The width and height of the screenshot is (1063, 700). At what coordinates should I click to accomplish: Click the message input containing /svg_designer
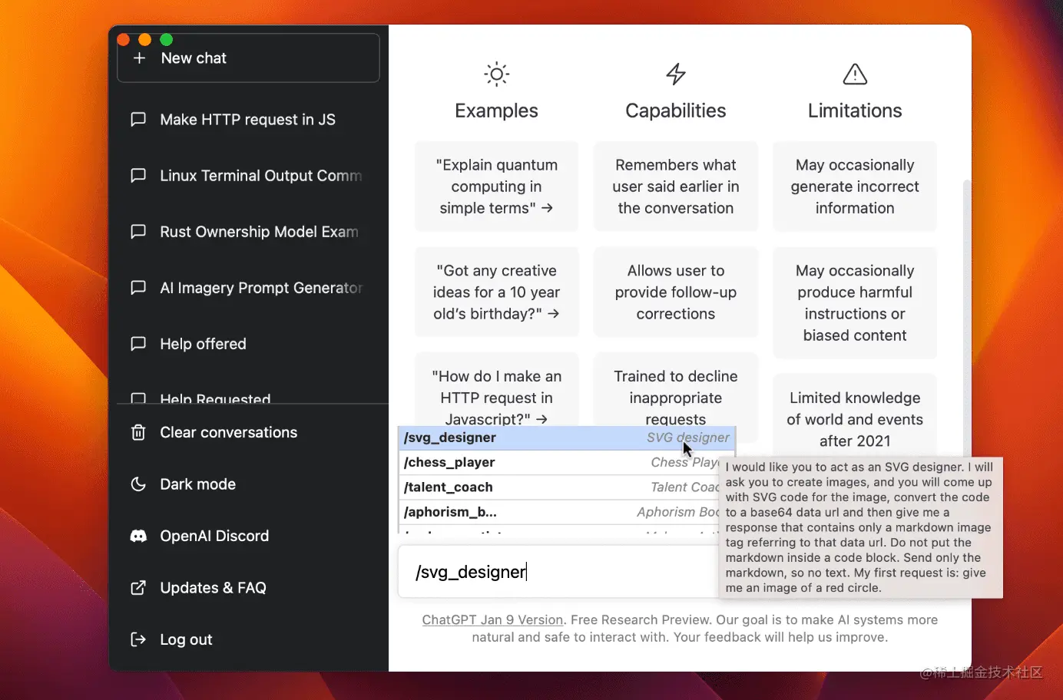559,572
